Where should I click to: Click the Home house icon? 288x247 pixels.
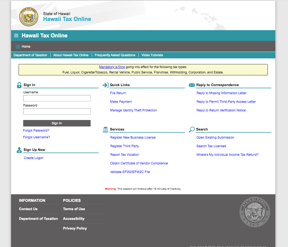[x=17, y=46]
